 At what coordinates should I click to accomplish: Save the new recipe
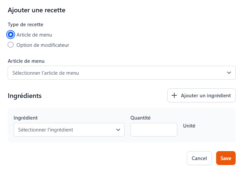coord(226,158)
